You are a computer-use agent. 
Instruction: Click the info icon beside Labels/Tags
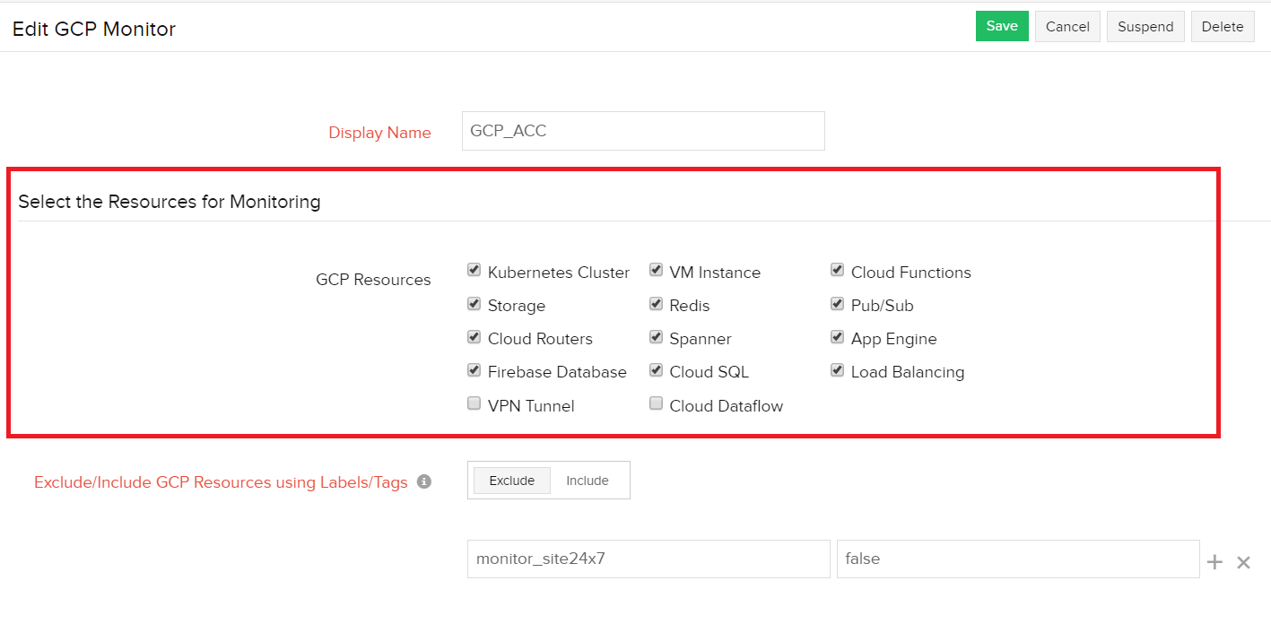coord(424,482)
